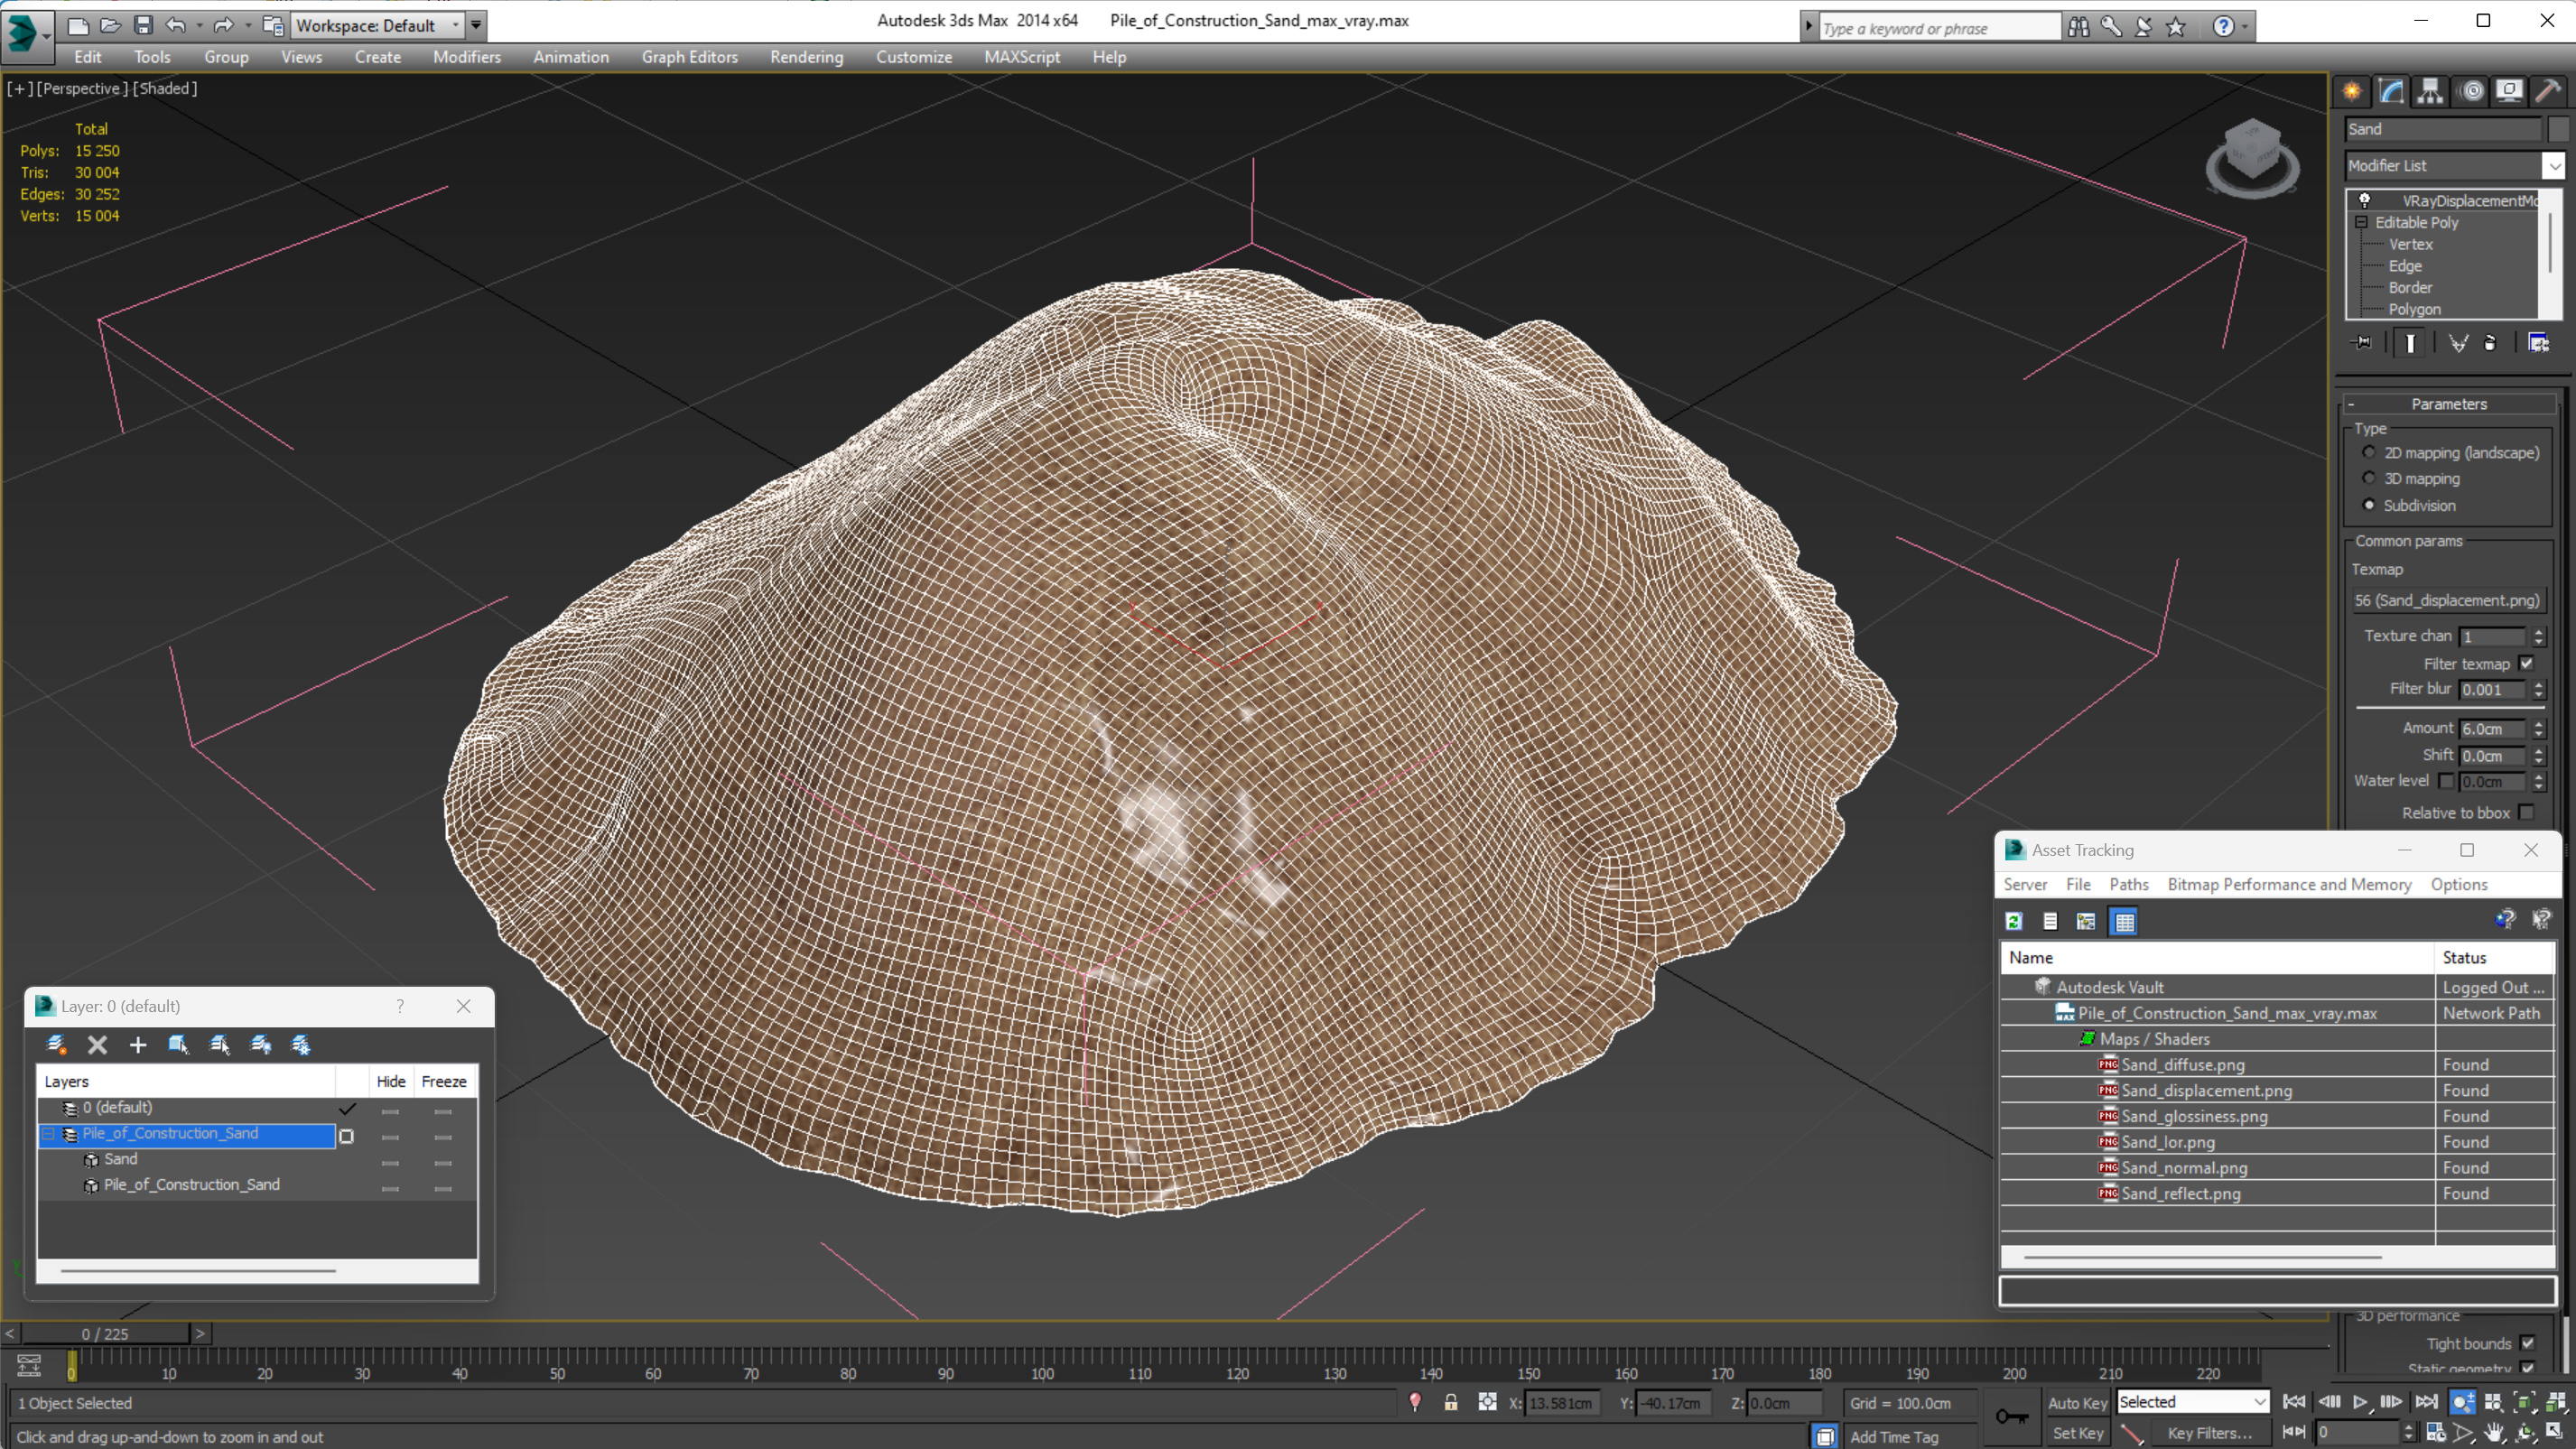Image resolution: width=2576 pixels, height=1449 pixels.
Task: Collapse the Editable Poly modifier tree
Action: (2362, 222)
